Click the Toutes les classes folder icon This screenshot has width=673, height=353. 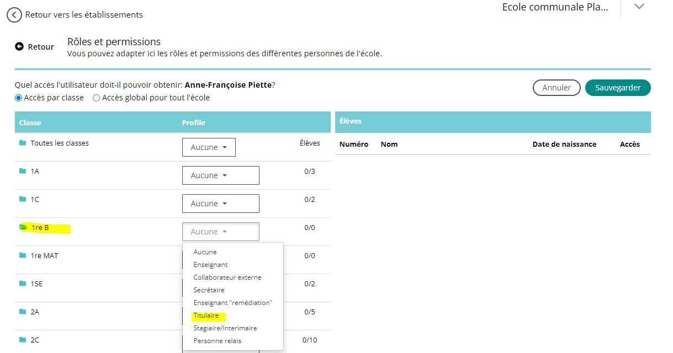click(23, 143)
